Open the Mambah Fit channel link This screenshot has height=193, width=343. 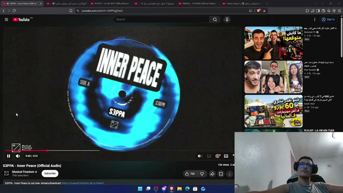[x=310, y=32]
